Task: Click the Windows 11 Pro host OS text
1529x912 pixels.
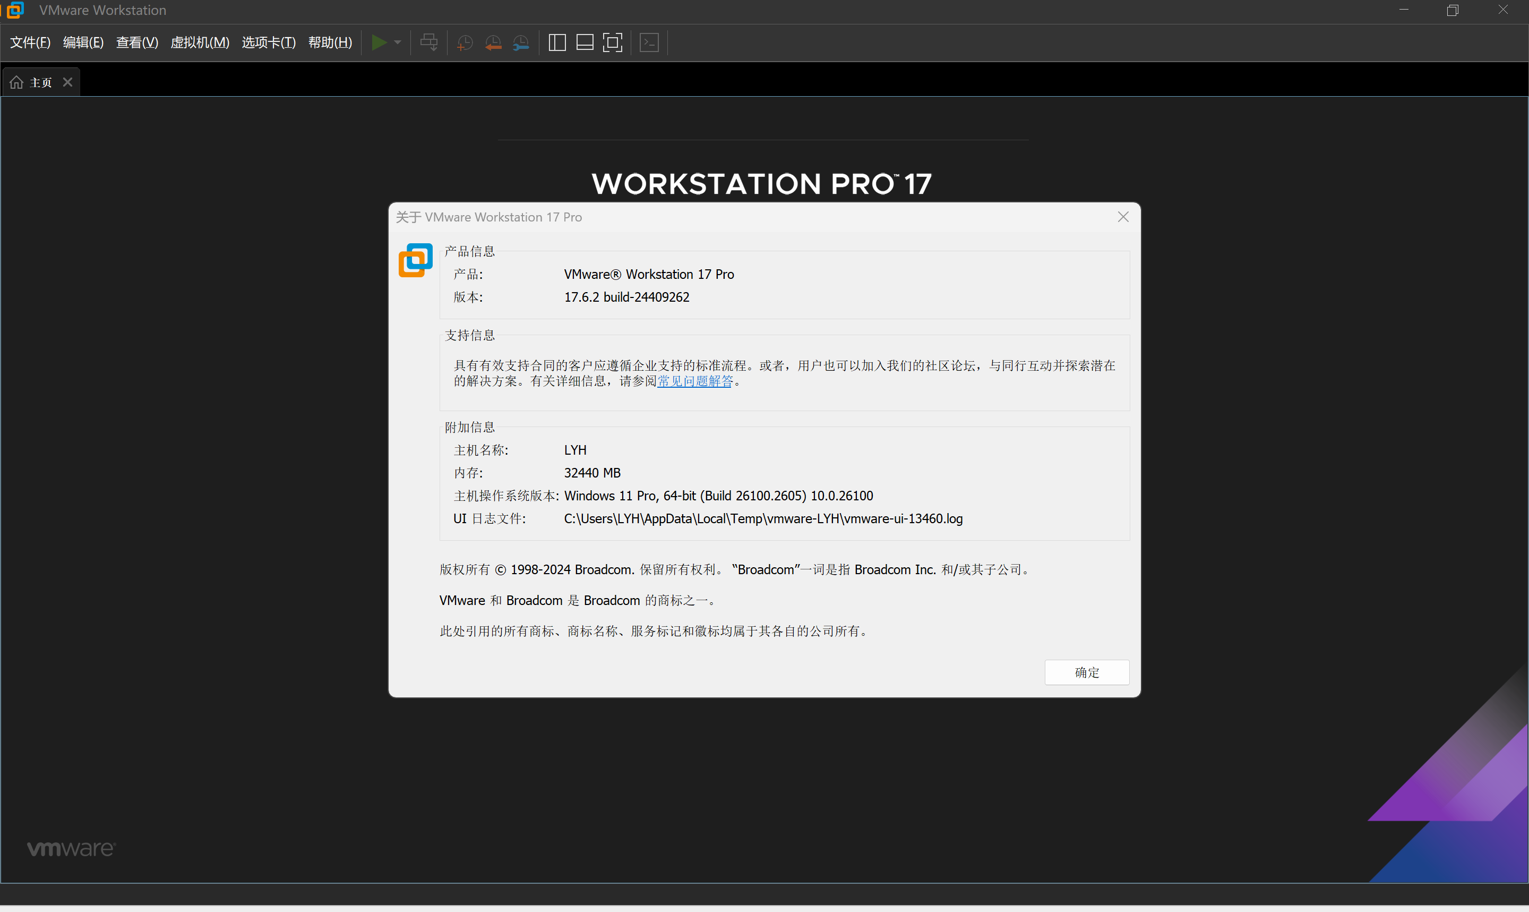Action: click(718, 496)
